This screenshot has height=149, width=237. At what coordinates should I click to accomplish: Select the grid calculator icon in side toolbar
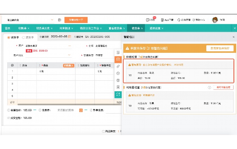pyautogui.click(x=118, y=87)
